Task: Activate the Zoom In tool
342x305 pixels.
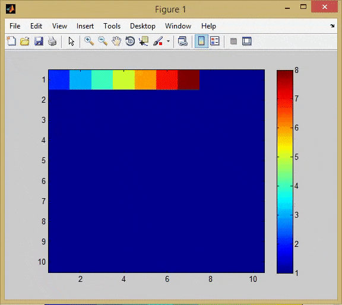Action: click(89, 41)
